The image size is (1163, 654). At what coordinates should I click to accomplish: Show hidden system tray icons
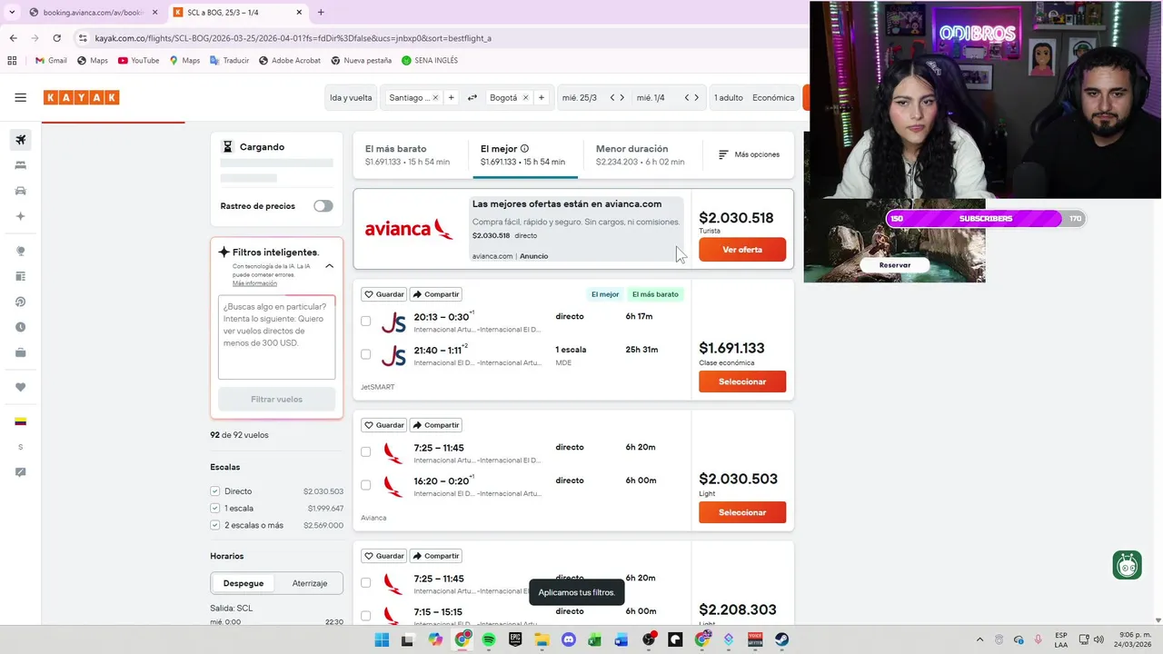pyautogui.click(x=979, y=639)
